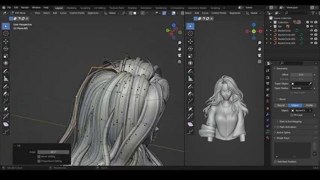
Task: Set bevel mode to Profile
Action: pos(309,105)
